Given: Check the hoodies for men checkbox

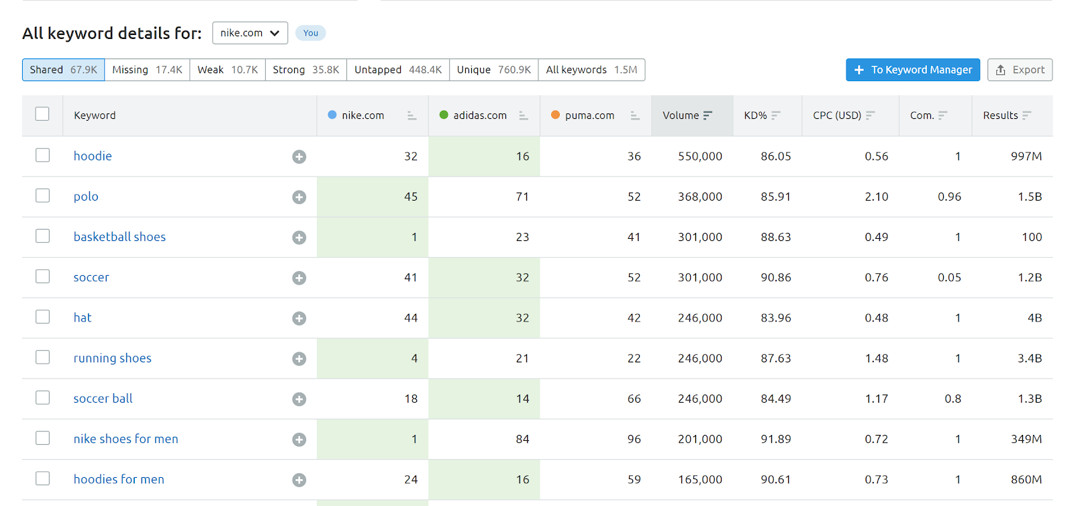Looking at the screenshot, I should pyautogui.click(x=42, y=478).
